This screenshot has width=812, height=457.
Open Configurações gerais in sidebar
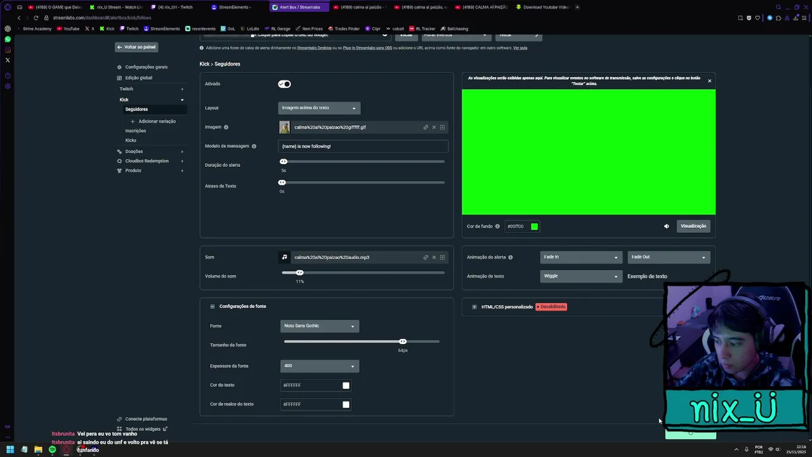click(x=147, y=67)
